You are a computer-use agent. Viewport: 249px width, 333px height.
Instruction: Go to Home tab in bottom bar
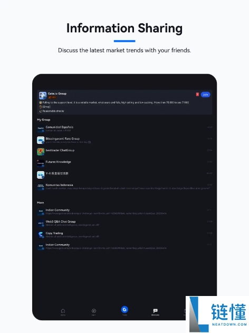[63, 312]
